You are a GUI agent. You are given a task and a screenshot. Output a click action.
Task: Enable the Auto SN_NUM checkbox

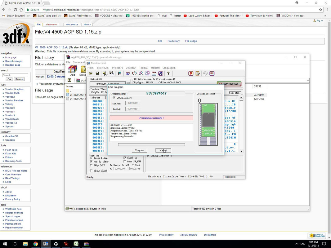tap(125, 162)
